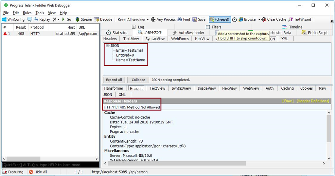335x176 pixels.
Task: Click the Collapse button
Action: coord(138,80)
